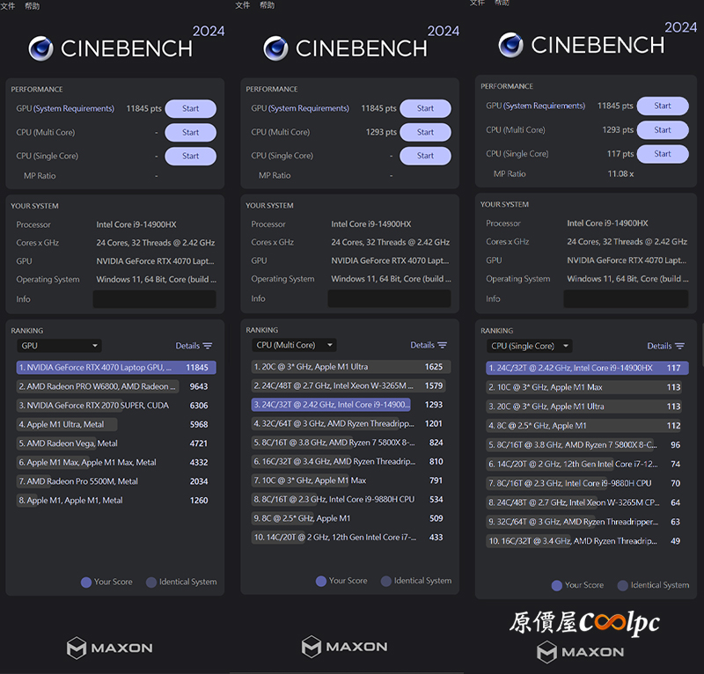Show ranking Details in the right window
This screenshot has width=704, height=674.
pyautogui.click(x=665, y=346)
